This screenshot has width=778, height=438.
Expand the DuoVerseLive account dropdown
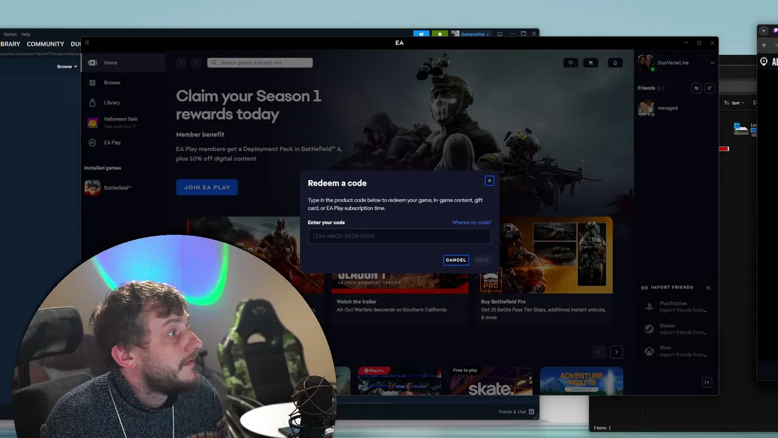712,63
